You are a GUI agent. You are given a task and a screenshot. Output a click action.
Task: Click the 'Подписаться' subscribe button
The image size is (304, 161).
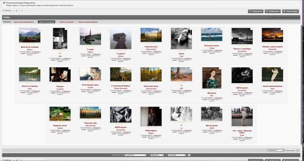click(x=255, y=11)
